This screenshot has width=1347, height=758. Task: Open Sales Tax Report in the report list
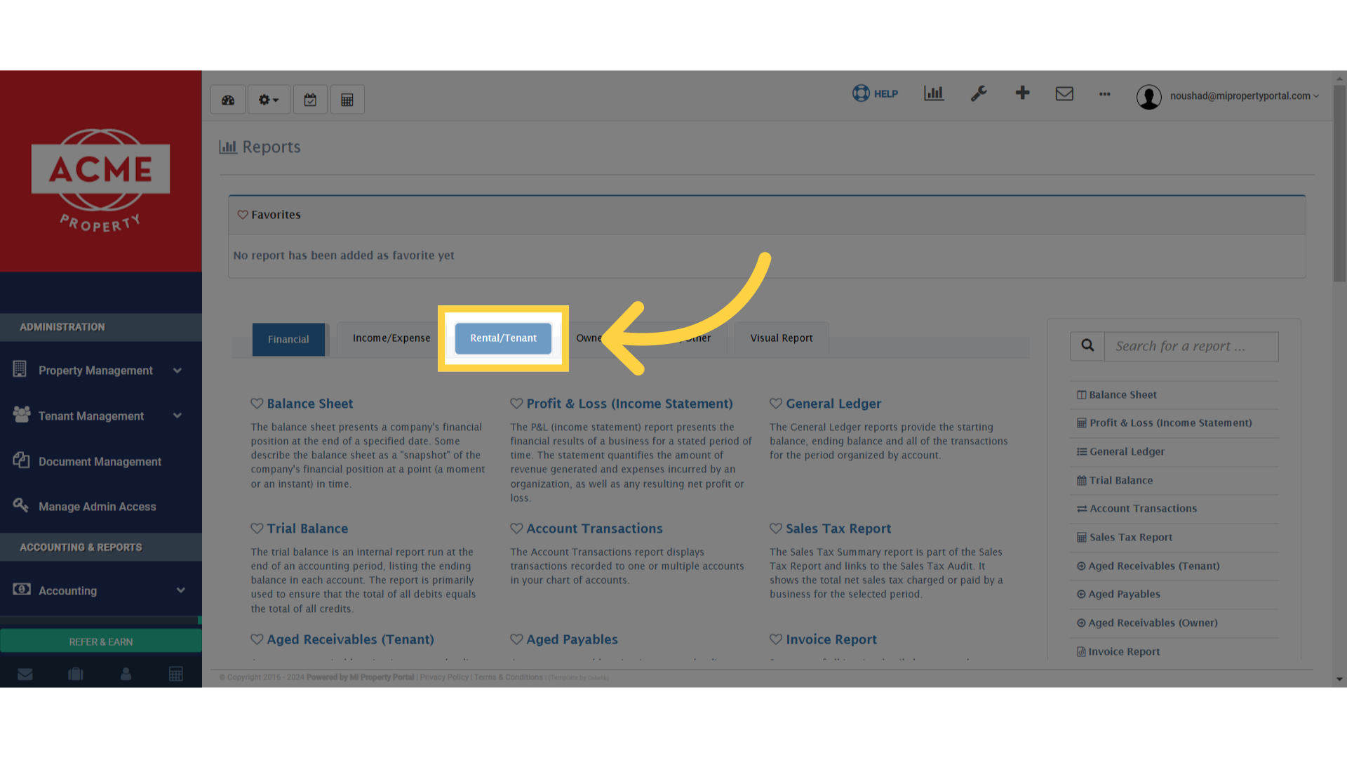click(1125, 538)
